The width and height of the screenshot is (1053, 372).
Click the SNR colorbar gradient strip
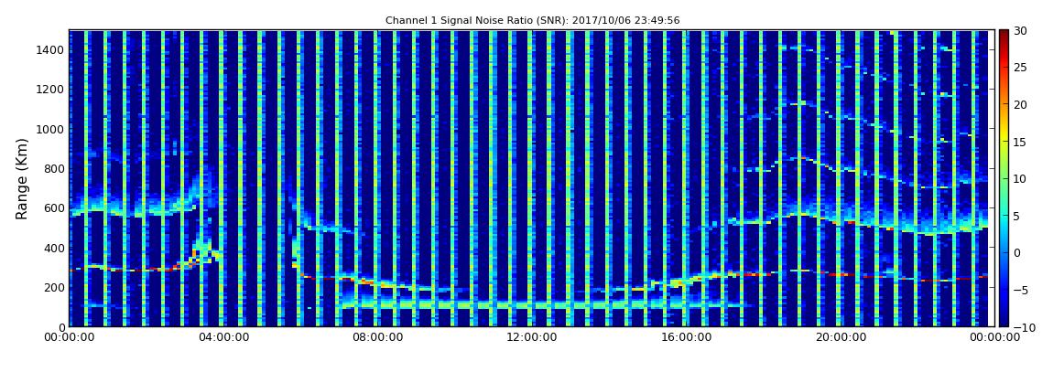(1004, 178)
